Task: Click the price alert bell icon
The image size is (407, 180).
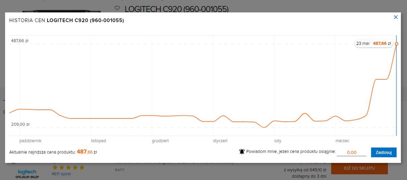Action: tap(242, 152)
